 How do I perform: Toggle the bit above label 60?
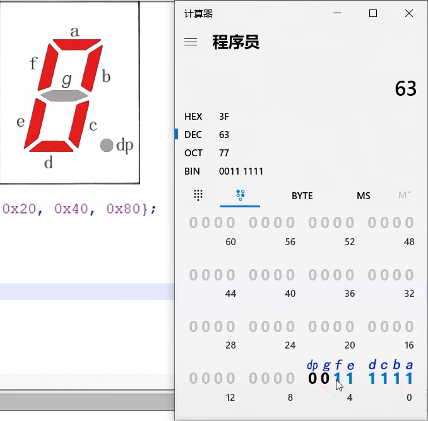point(230,222)
